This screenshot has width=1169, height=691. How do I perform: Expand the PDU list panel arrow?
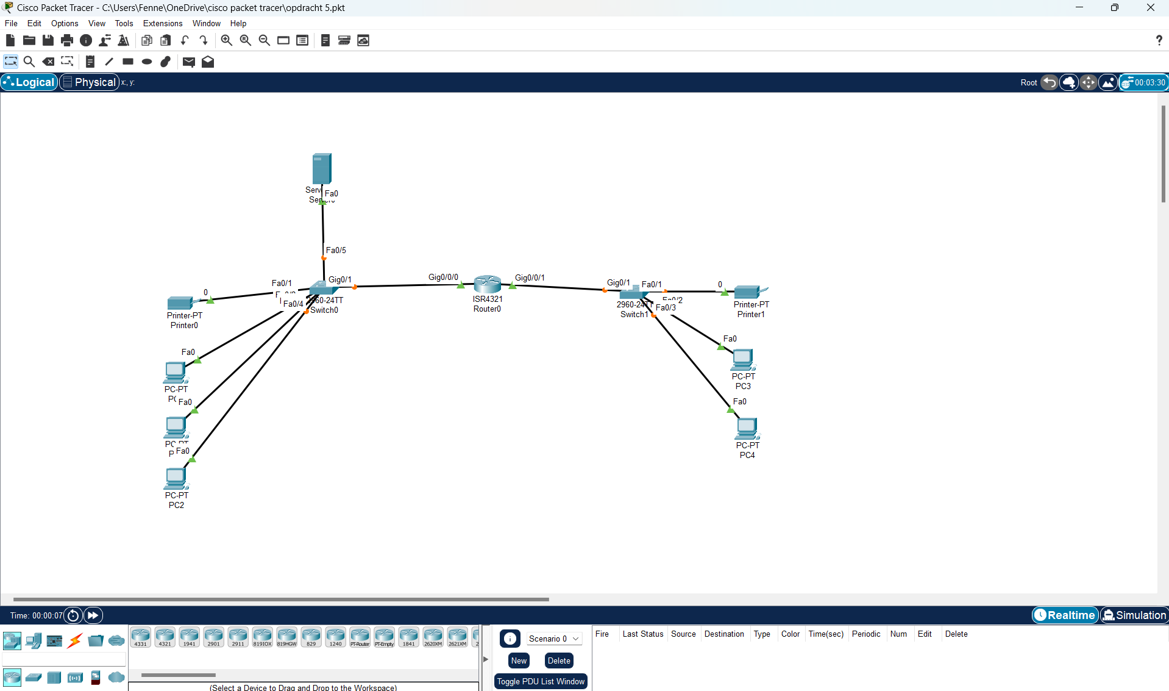pos(486,659)
